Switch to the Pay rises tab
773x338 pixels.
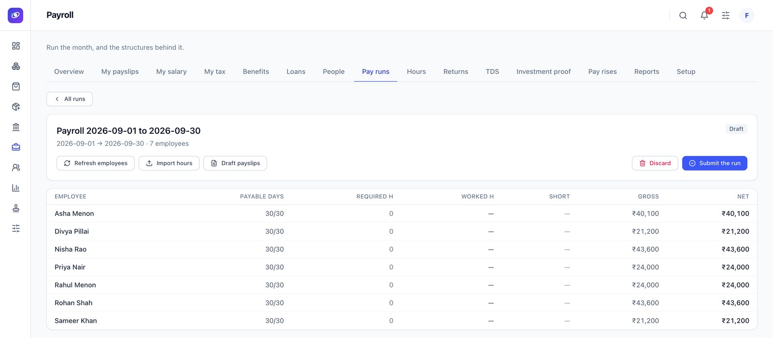(x=602, y=71)
